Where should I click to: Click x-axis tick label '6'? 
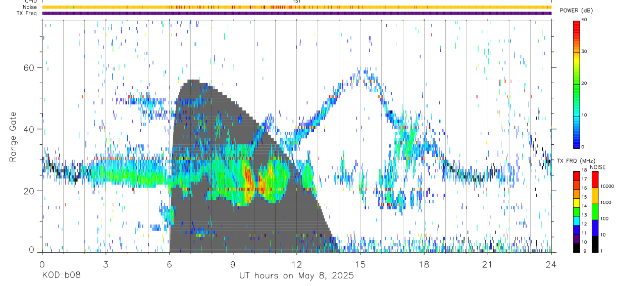pos(169,264)
